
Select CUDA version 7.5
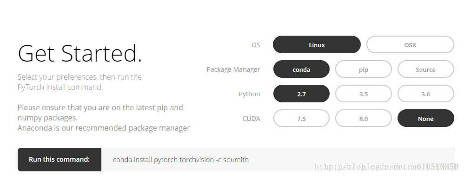[x=301, y=118]
